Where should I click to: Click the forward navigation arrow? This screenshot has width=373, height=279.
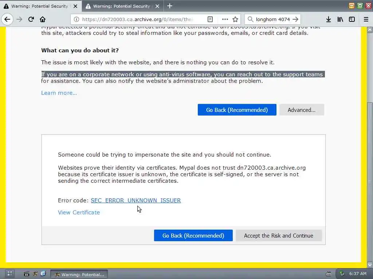(x=20, y=19)
